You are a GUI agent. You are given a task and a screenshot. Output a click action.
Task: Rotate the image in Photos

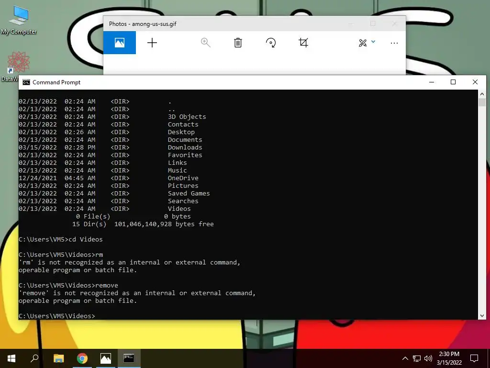pyautogui.click(x=271, y=43)
